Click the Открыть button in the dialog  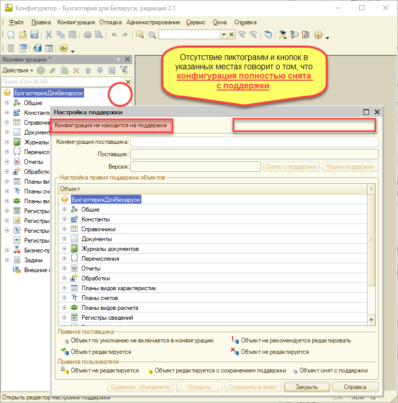point(199,387)
